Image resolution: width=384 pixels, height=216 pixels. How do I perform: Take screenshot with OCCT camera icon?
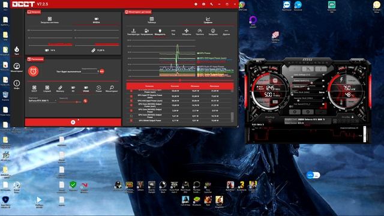[203, 4]
